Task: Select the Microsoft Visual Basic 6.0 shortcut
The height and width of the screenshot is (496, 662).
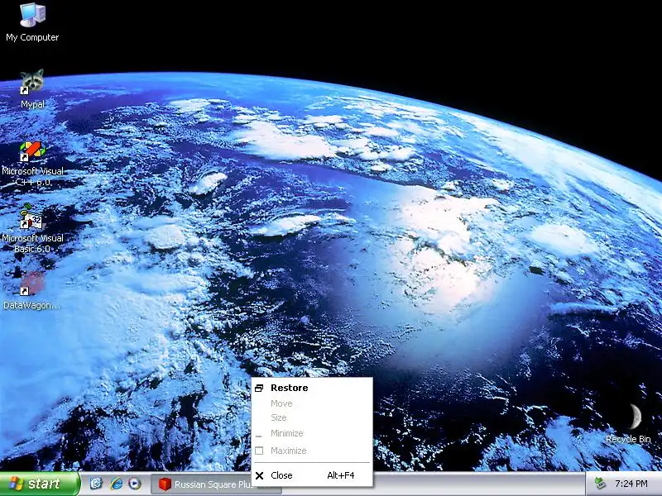Action: tap(32, 229)
